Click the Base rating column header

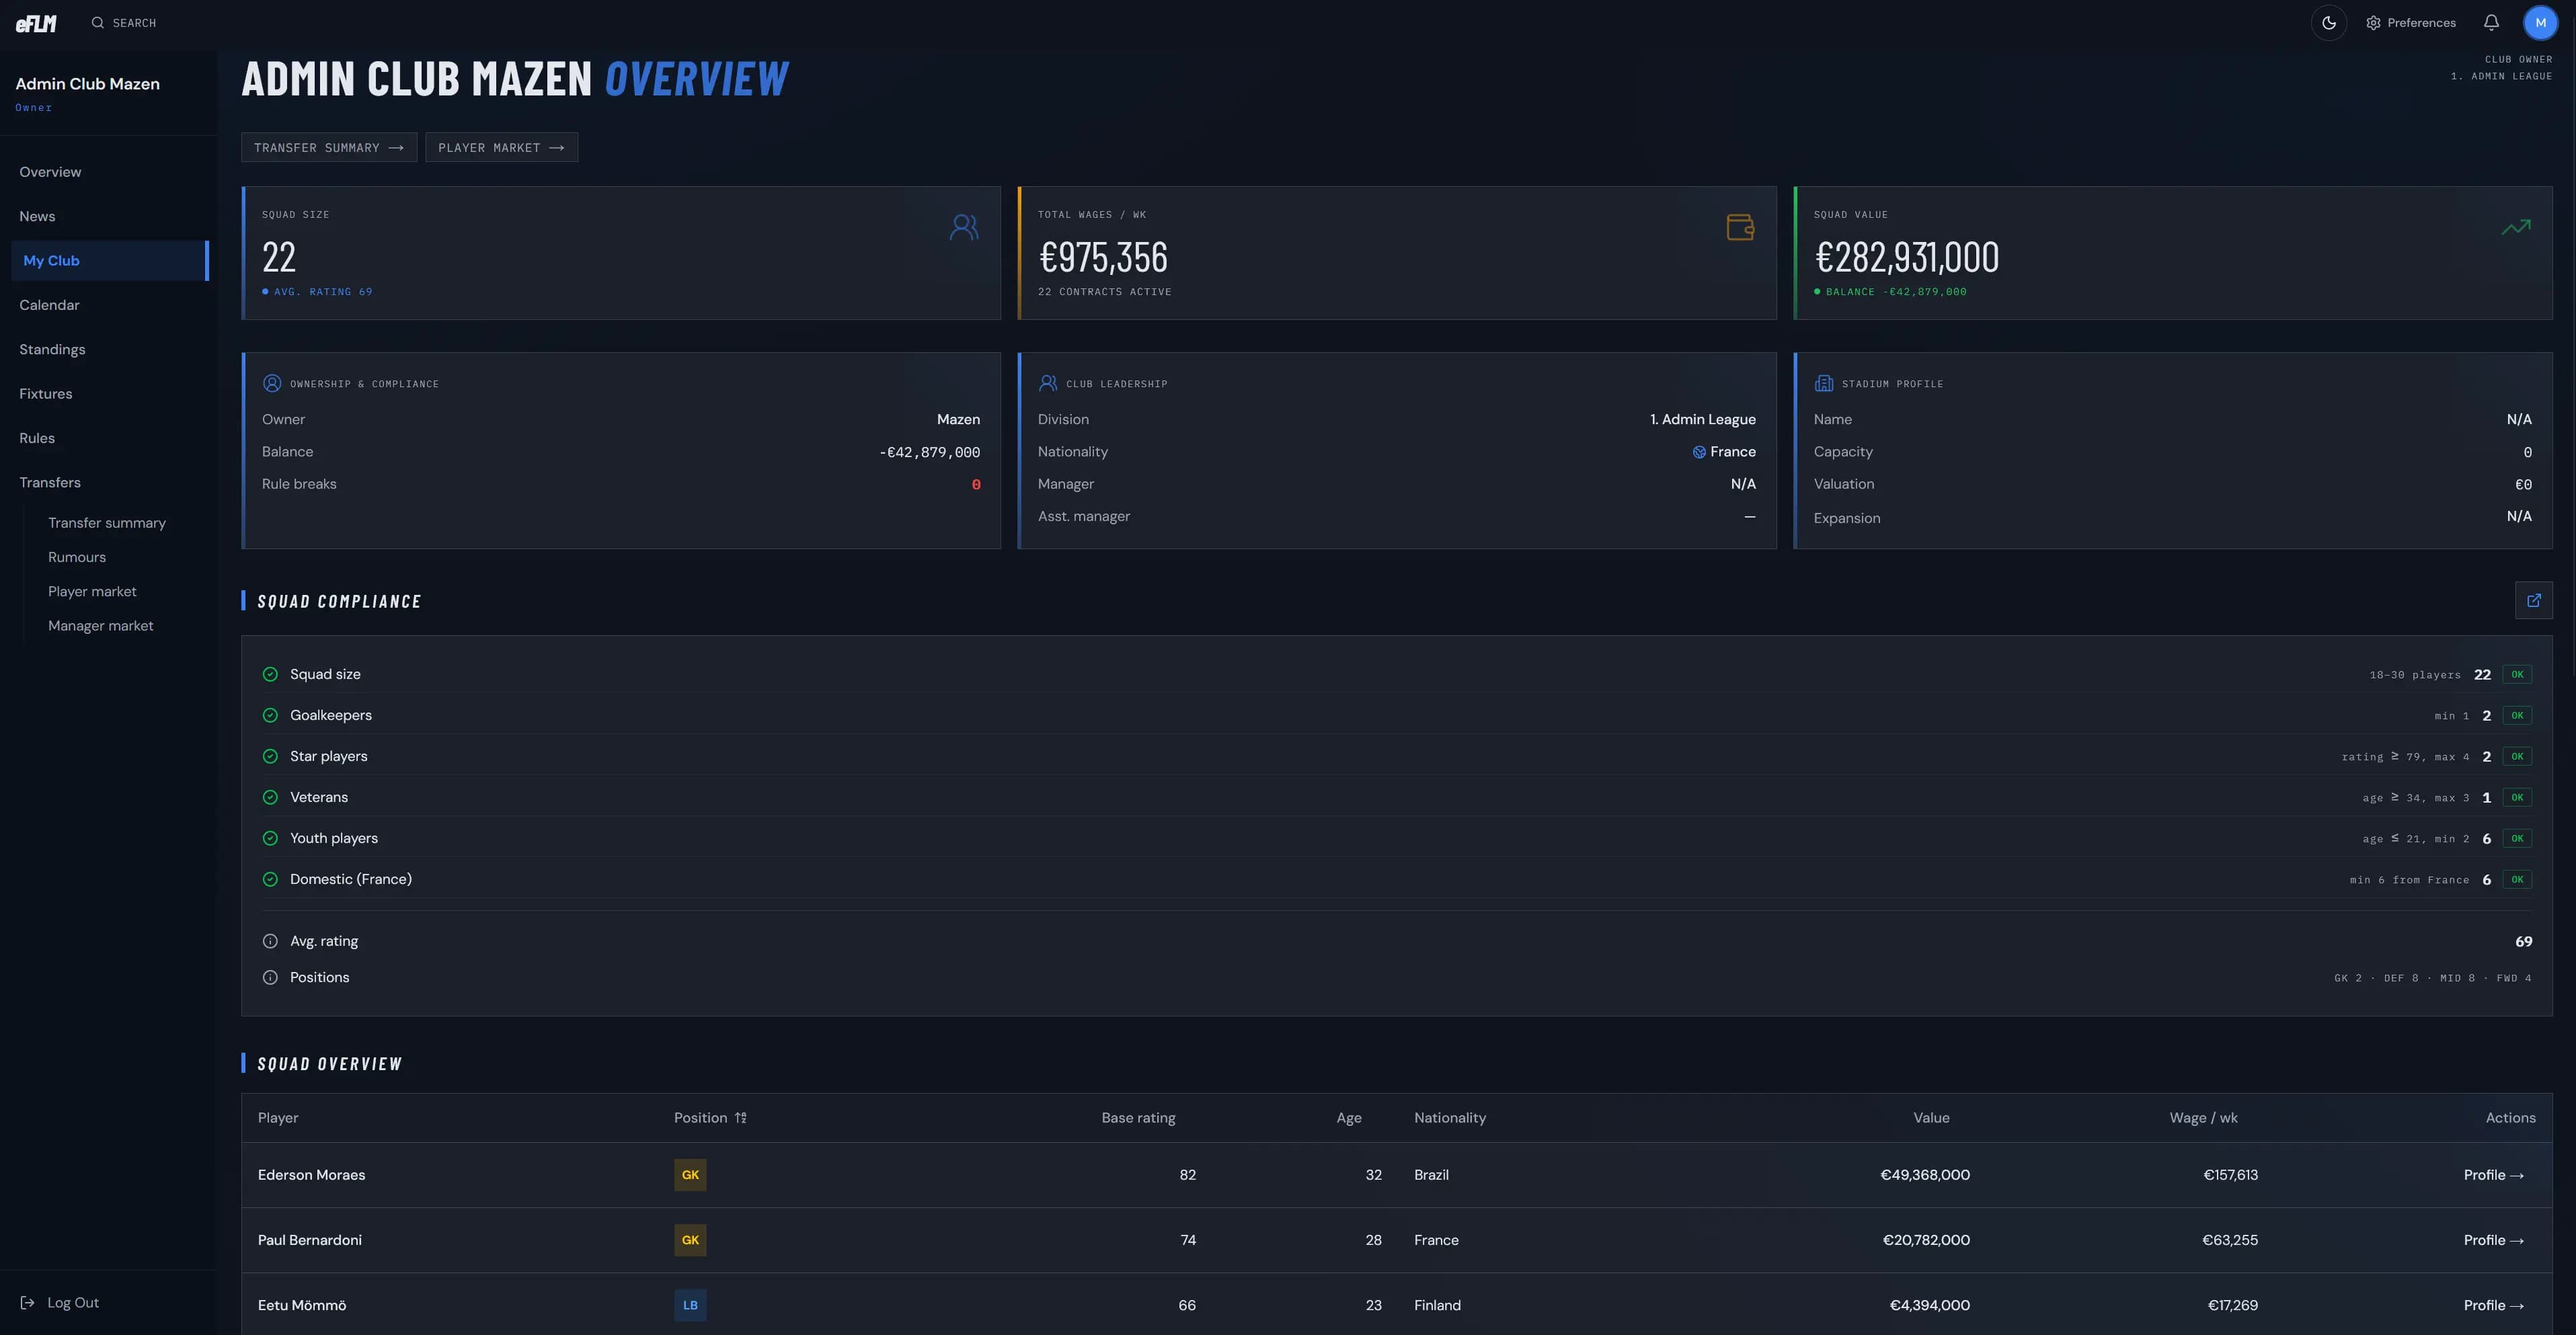click(1138, 1118)
